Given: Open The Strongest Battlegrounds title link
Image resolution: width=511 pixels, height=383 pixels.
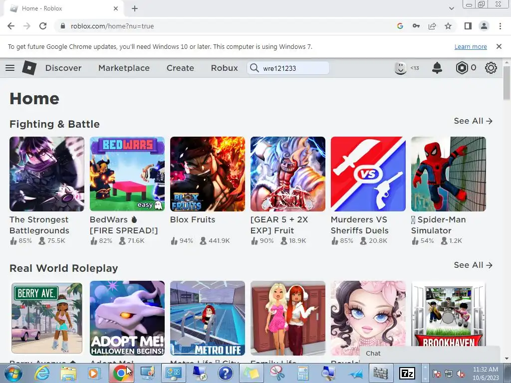Looking at the screenshot, I should pyautogui.click(x=39, y=225).
